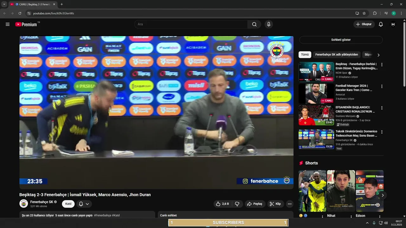Image resolution: width=406 pixels, height=228 pixels.
Task: Open YouTube notifications bell
Action: (x=381, y=24)
